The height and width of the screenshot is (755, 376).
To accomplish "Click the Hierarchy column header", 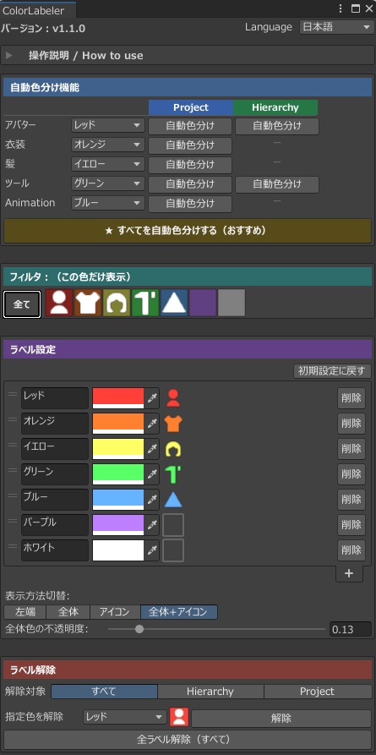I will pyautogui.click(x=275, y=107).
